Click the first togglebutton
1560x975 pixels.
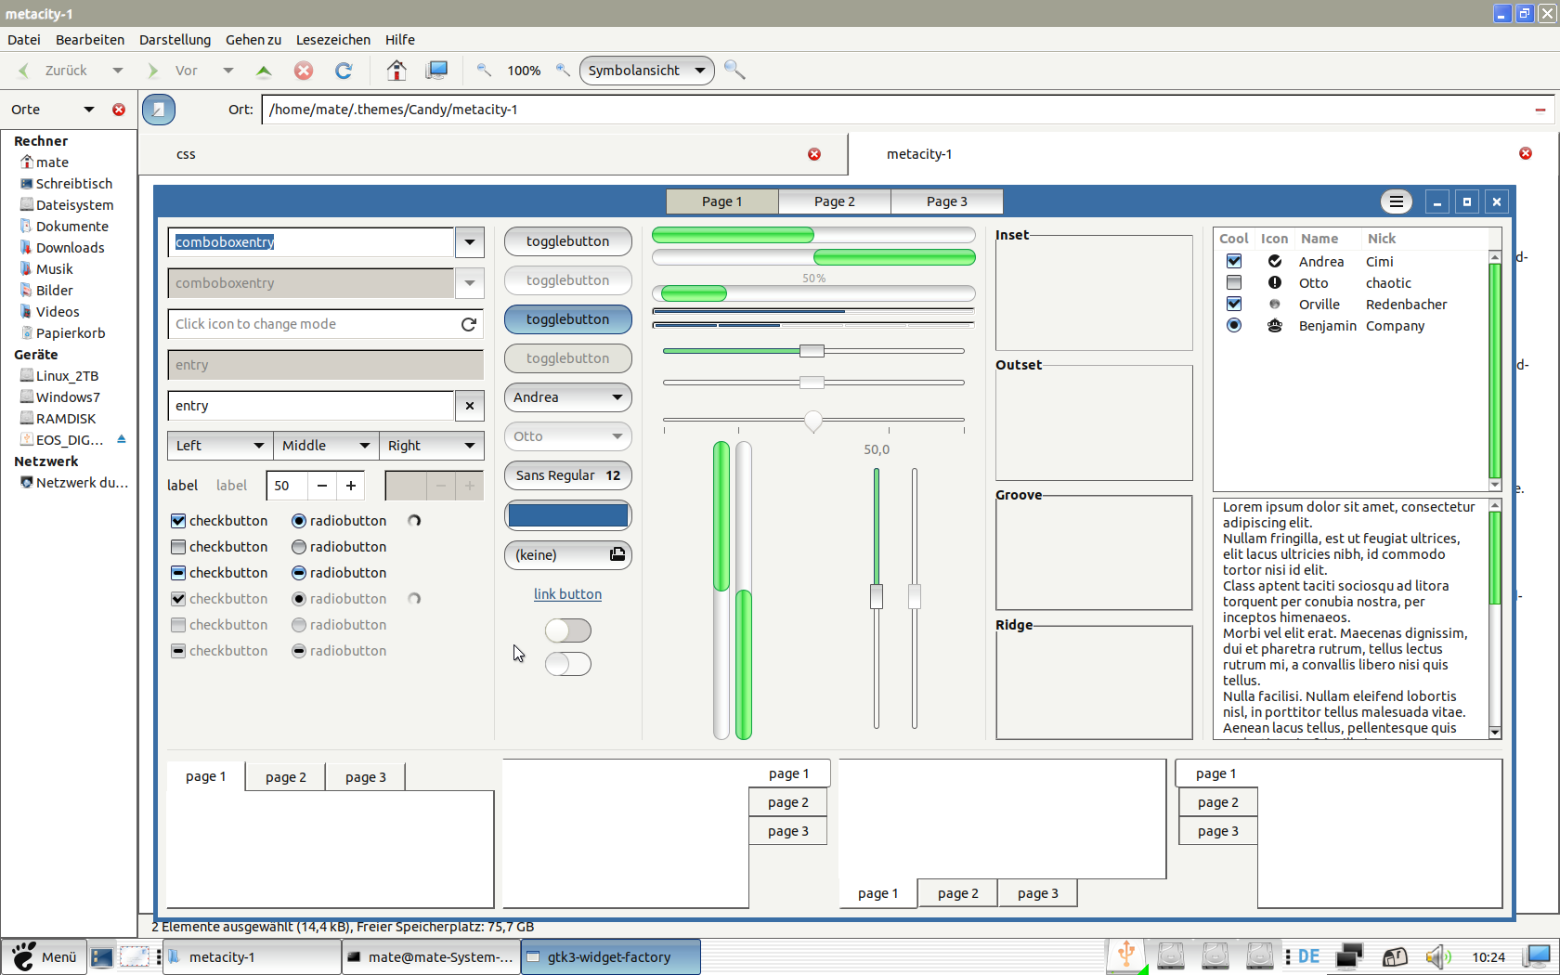568,241
